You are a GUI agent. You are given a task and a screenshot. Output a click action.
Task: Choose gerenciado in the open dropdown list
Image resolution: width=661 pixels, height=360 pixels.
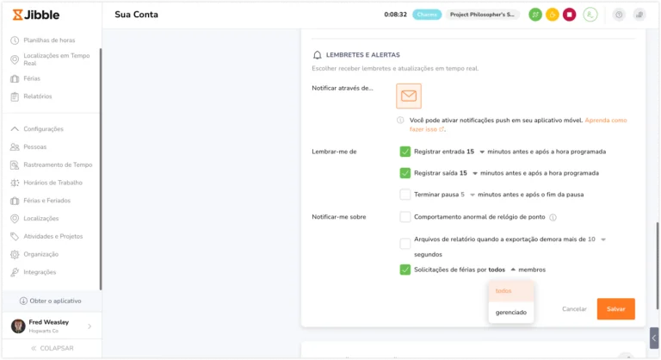coord(511,313)
